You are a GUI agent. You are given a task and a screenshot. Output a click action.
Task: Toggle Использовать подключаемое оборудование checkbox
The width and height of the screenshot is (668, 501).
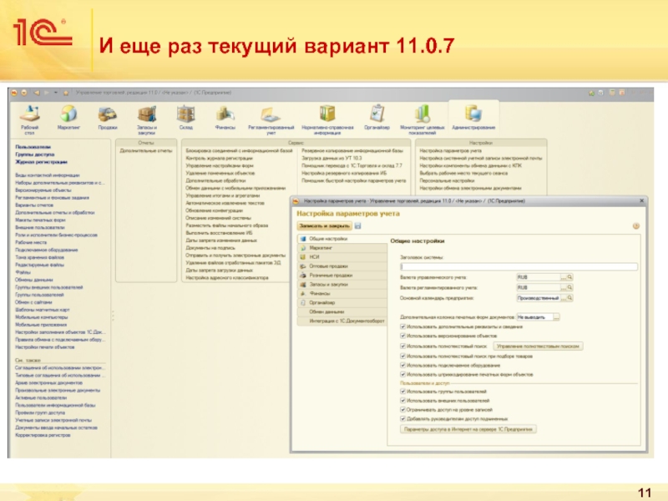(403, 364)
